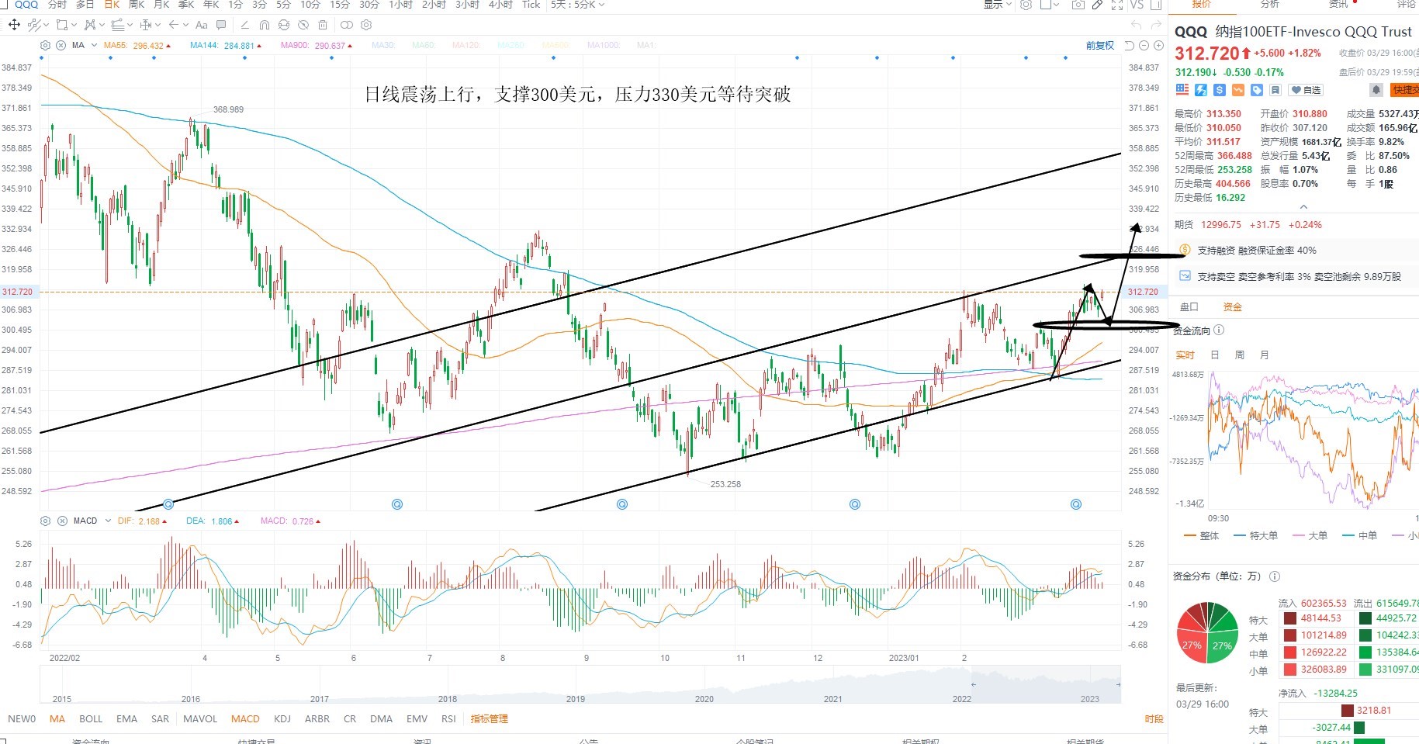Click 前复权 price adjustment button
Screen dimensions: 1419x744
pyautogui.click(x=1100, y=46)
